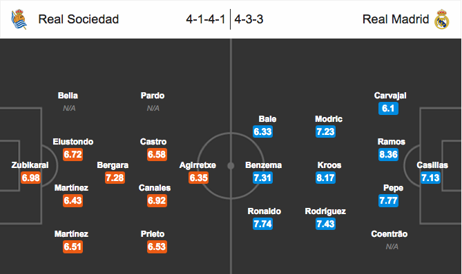Select player name Coentrão
This screenshot has height=274, width=462.
click(x=389, y=234)
